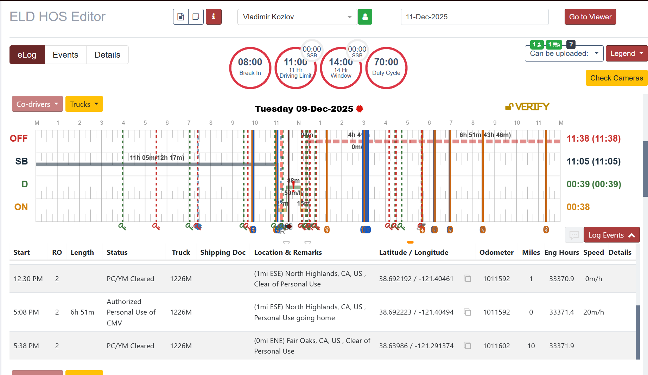The width and height of the screenshot is (648, 375).
Task: Click the orange Bluetooth icon near 11 PM
Action: pyautogui.click(x=546, y=230)
